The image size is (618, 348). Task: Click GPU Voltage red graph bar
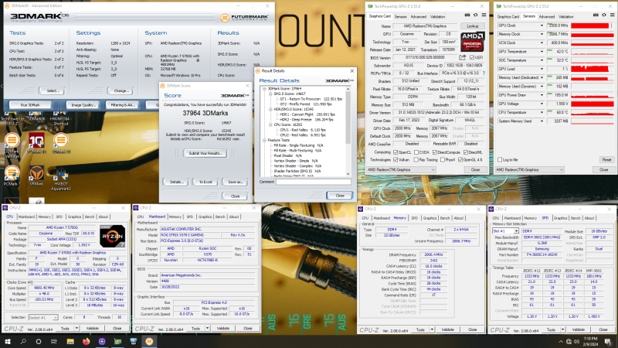tap(593, 104)
